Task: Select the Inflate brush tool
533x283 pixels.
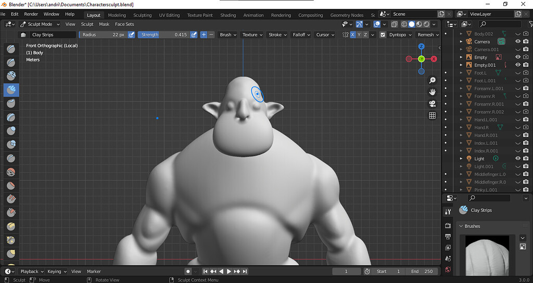Action: pyautogui.click(x=11, y=131)
